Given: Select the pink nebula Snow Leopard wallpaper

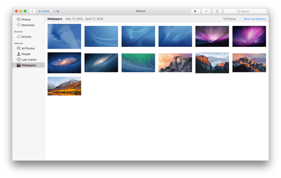Looking at the screenshot, I should (x=249, y=36).
